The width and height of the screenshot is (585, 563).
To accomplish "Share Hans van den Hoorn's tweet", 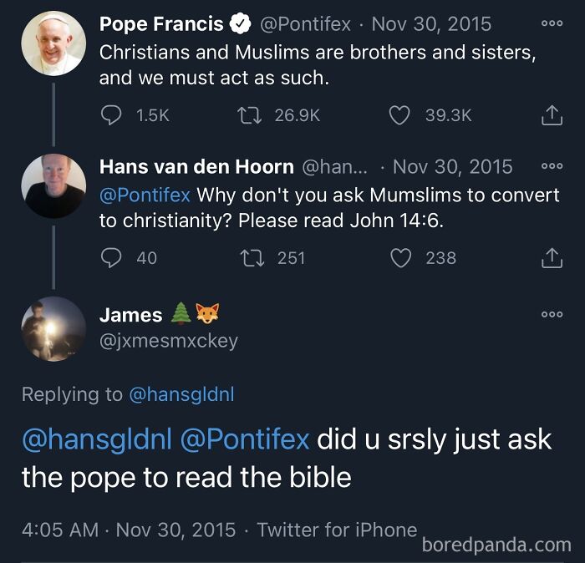I will click(x=552, y=258).
